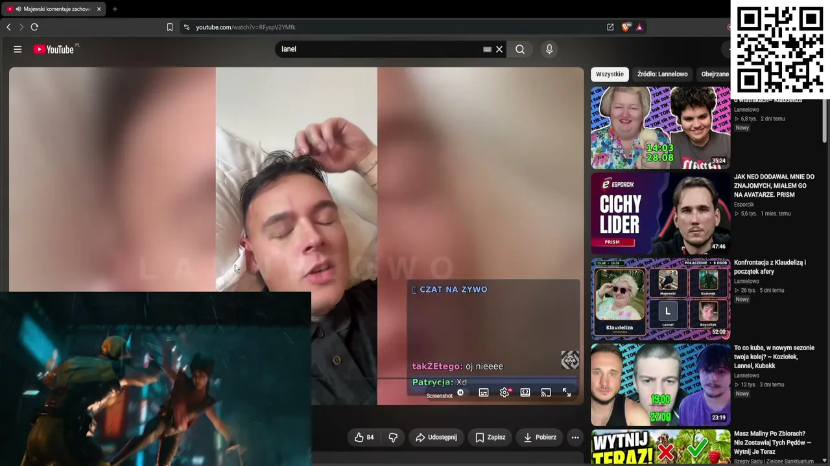This screenshot has width=830, height=466.
Task: Open Brave Shields lion icon
Action: click(x=626, y=27)
